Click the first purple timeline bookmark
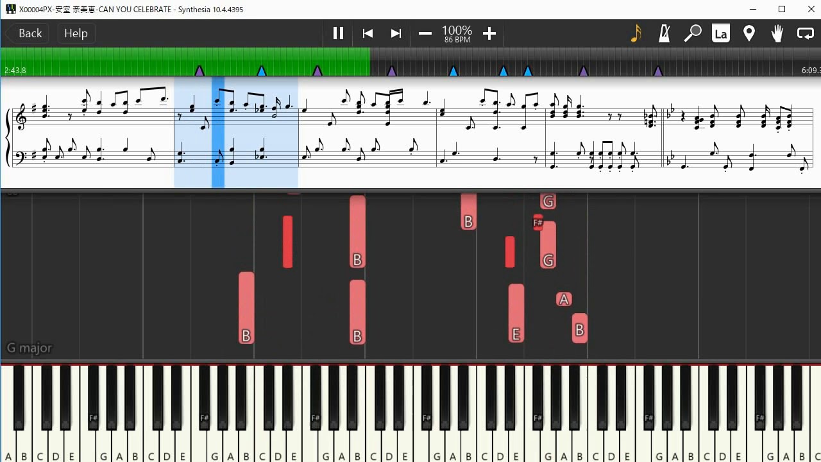The width and height of the screenshot is (821, 462). pos(199,71)
